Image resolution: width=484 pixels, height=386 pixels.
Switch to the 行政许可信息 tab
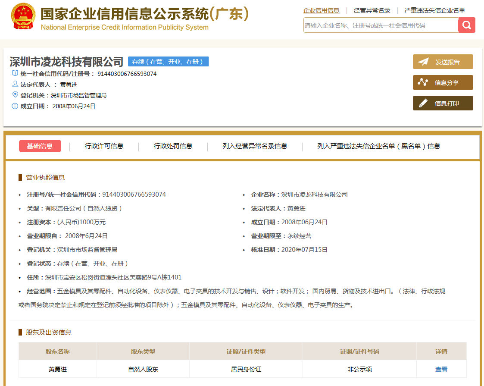[104, 146]
